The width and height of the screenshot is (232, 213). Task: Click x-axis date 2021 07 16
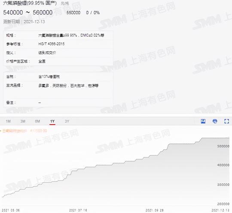coord(78,210)
